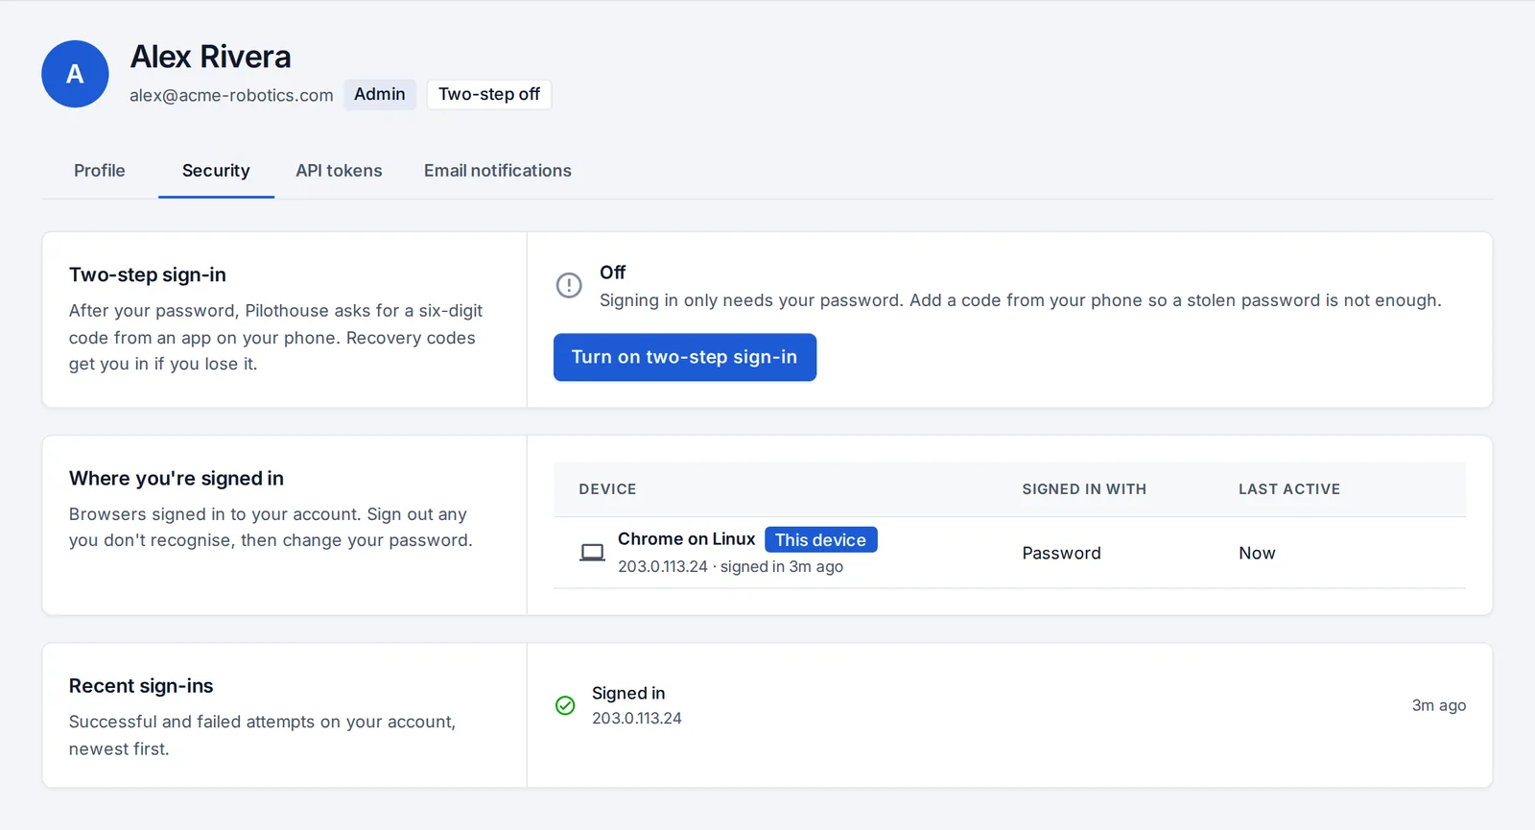The image size is (1535, 830).
Task: Click the Off status label
Action: (x=612, y=273)
